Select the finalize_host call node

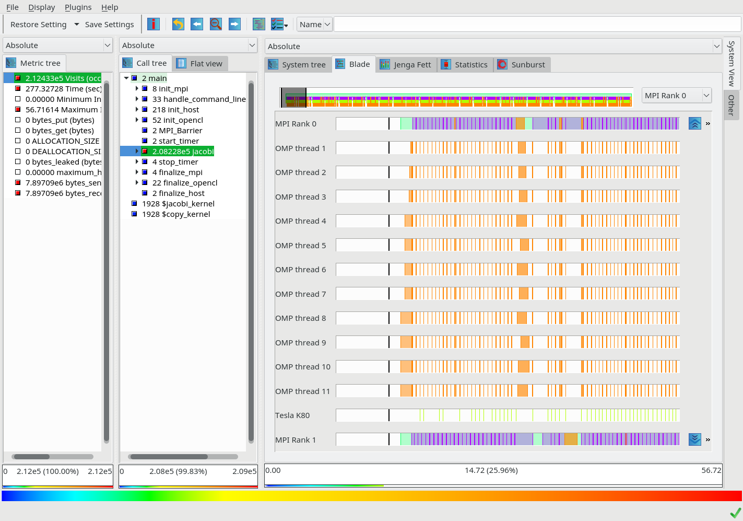(178, 193)
